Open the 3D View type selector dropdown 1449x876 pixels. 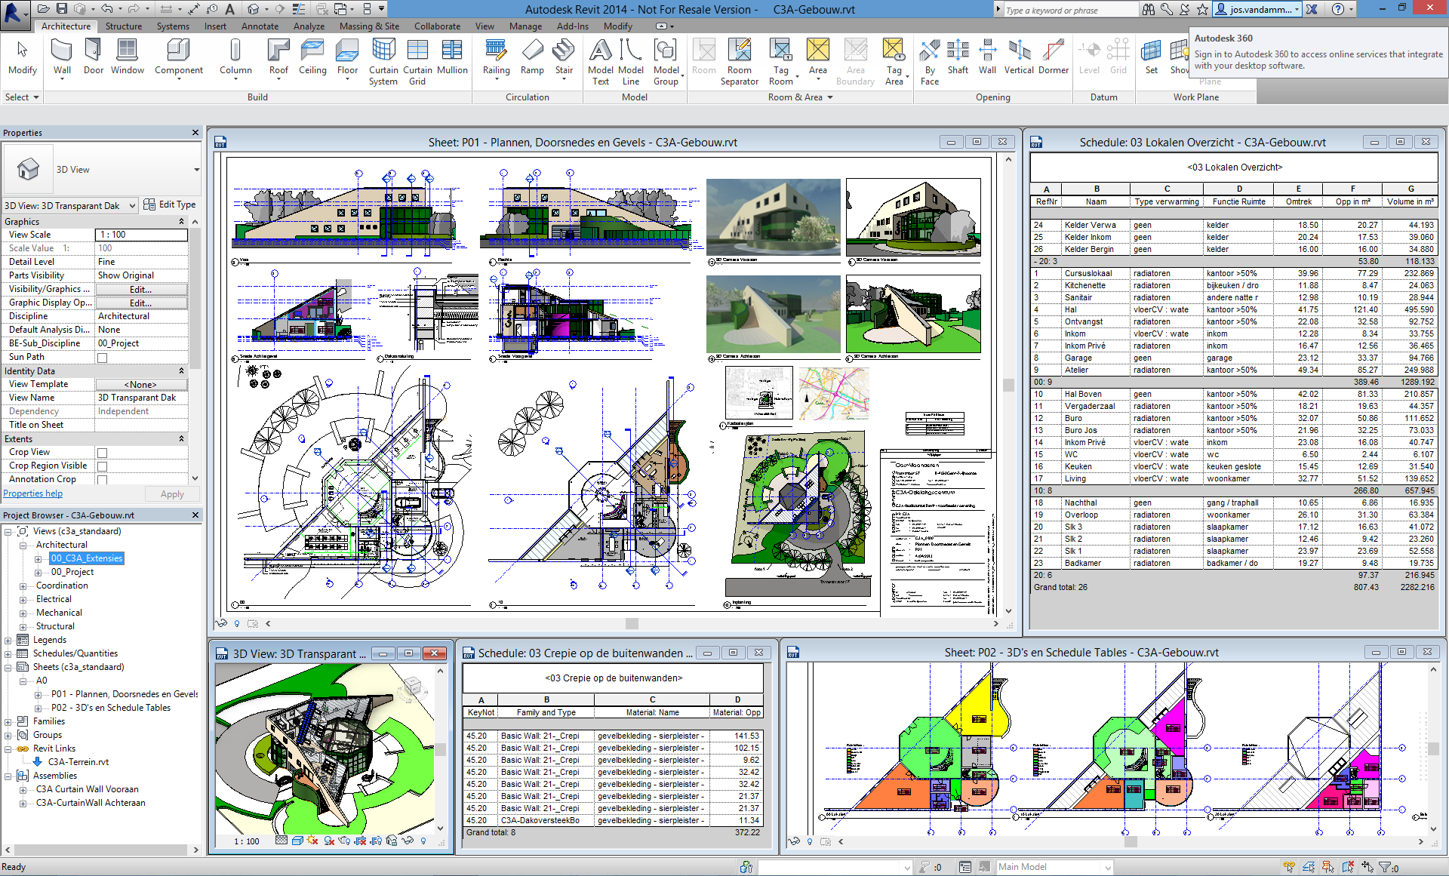(x=197, y=170)
